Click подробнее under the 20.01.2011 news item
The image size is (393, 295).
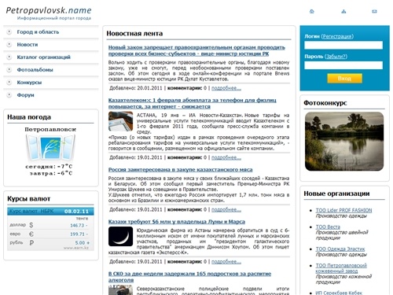click(x=226, y=88)
